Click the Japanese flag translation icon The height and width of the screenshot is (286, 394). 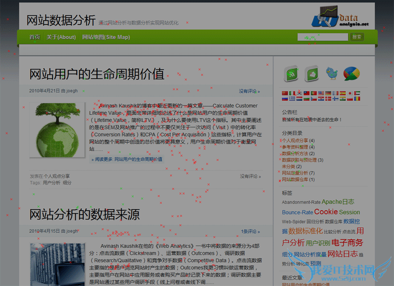pyautogui.click(x=350, y=93)
